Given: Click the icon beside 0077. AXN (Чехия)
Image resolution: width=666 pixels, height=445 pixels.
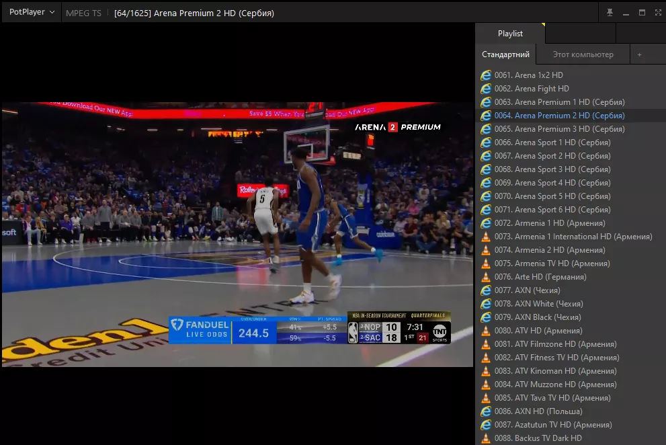Looking at the screenshot, I should pos(485,290).
